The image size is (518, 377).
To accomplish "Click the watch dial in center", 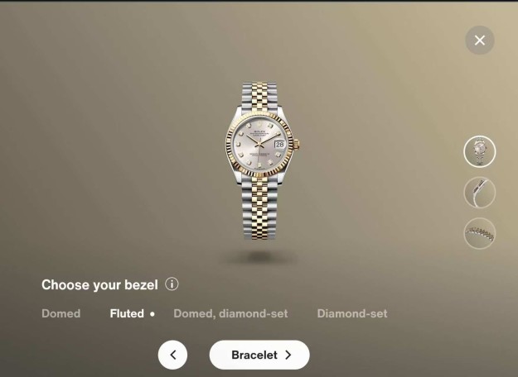I will 259,143.
